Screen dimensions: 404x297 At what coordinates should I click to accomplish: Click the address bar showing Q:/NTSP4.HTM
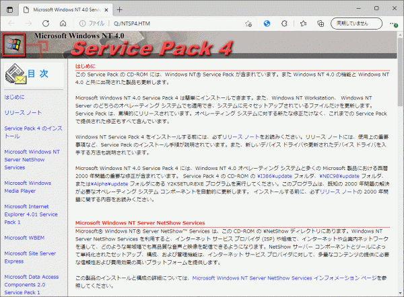click(132, 24)
